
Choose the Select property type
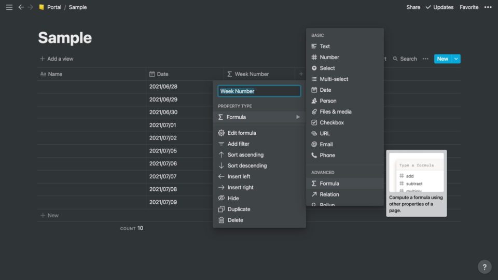tap(345, 68)
